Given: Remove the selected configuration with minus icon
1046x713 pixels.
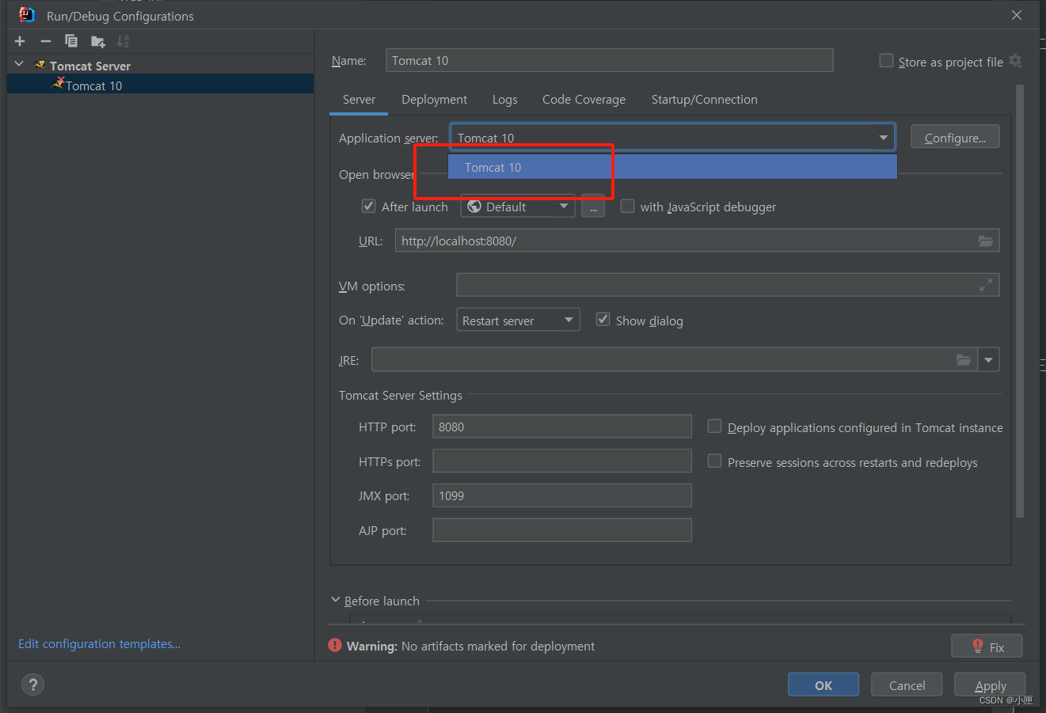Looking at the screenshot, I should 46,41.
